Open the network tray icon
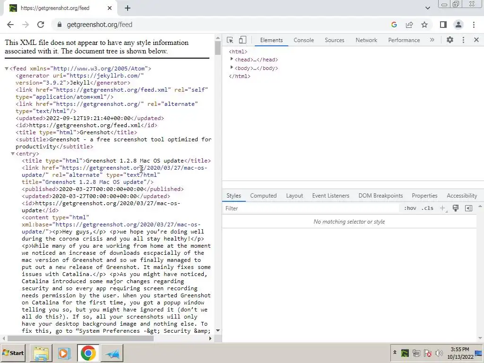This screenshot has width=484, height=363. click(416, 353)
